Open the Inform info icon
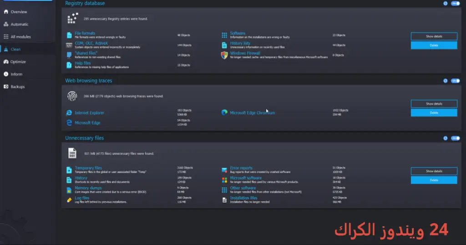 6,74
